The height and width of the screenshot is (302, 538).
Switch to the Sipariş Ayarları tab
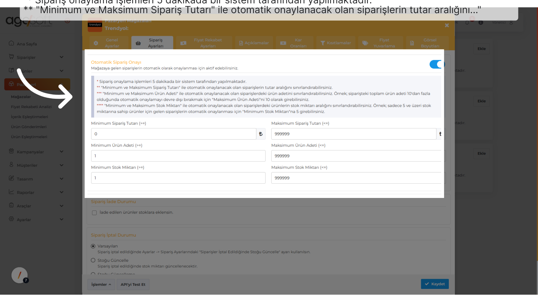[152, 43]
